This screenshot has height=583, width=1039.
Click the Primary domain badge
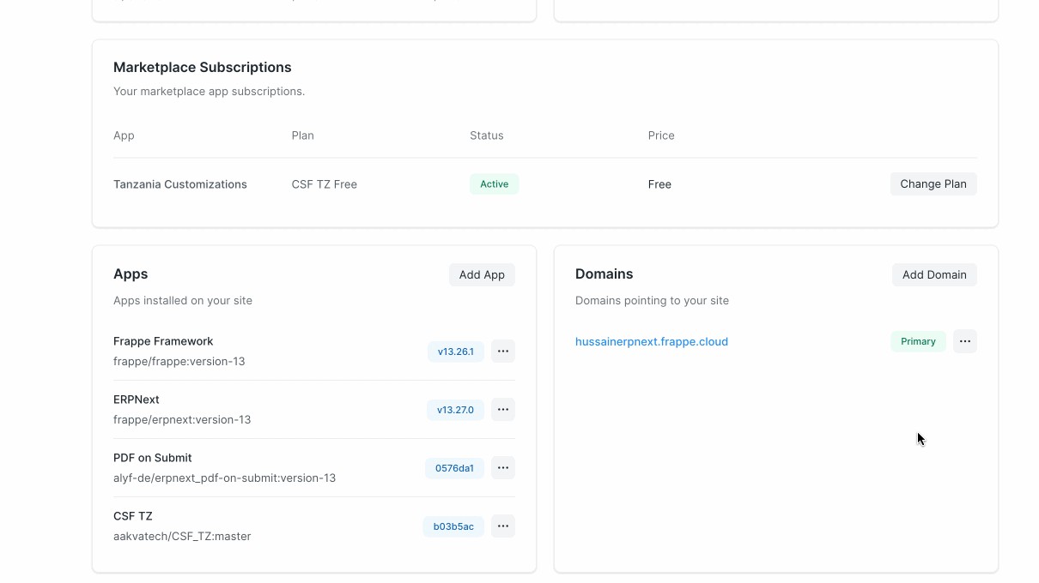coord(918,341)
